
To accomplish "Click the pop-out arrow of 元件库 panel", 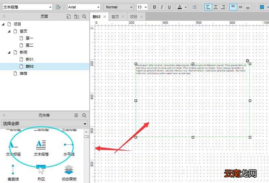I will click(4, 116).
